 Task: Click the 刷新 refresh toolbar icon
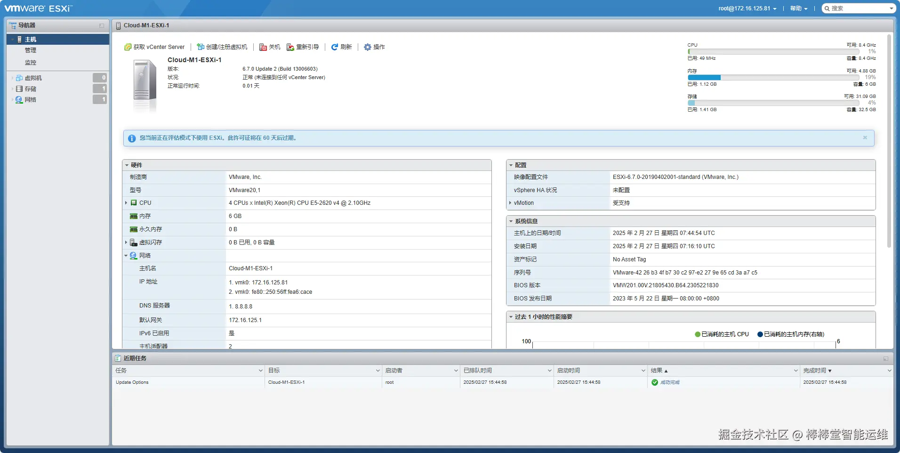(x=335, y=47)
